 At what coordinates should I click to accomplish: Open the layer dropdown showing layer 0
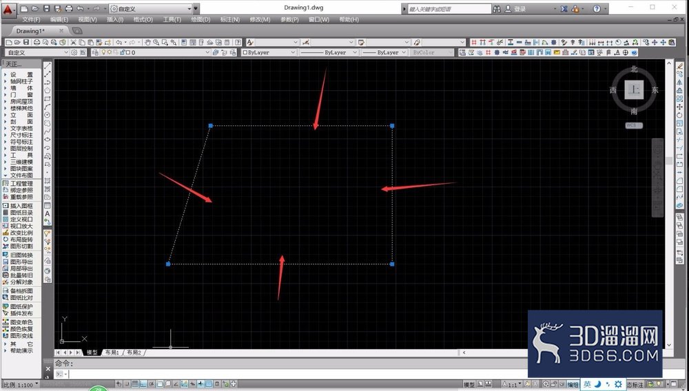(150, 52)
